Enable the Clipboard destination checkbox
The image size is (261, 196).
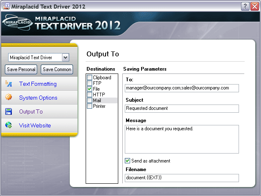click(90, 77)
